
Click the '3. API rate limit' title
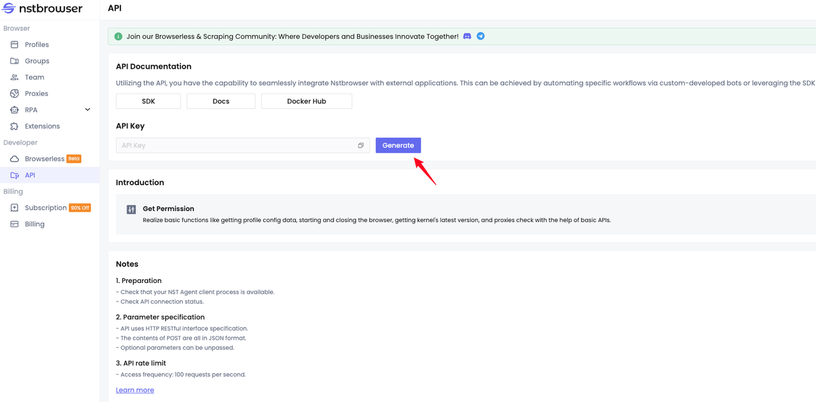141,363
